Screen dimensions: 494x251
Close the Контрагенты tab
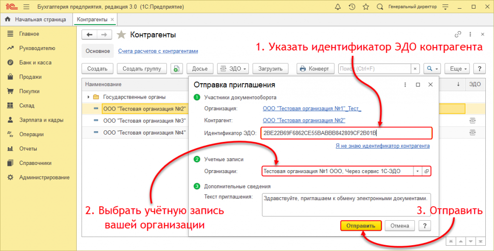[x=112, y=20]
